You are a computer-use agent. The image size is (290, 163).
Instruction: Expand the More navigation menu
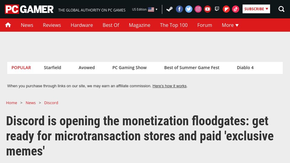click(230, 25)
